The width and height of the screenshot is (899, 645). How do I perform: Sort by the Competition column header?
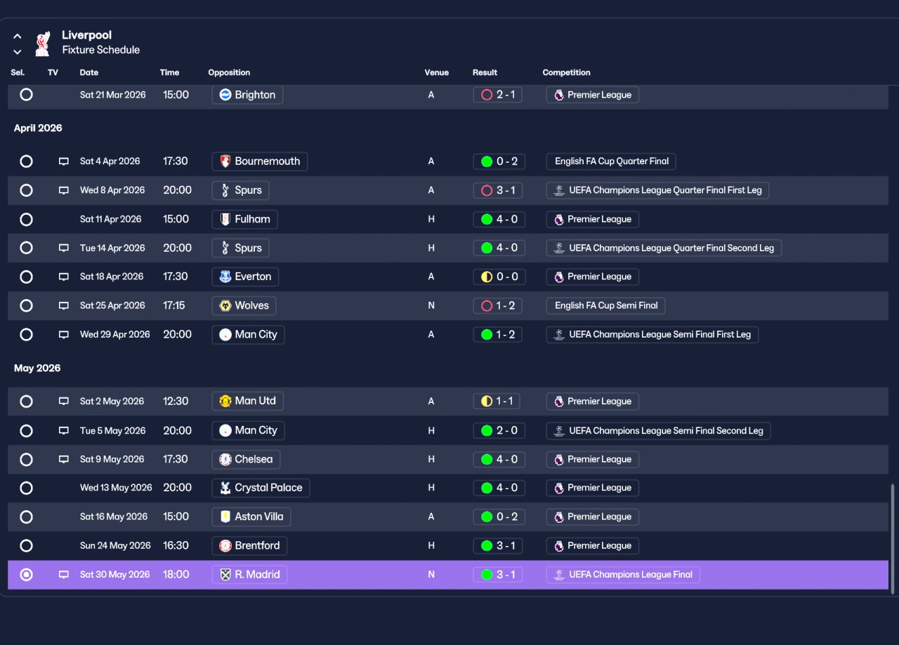pos(566,72)
